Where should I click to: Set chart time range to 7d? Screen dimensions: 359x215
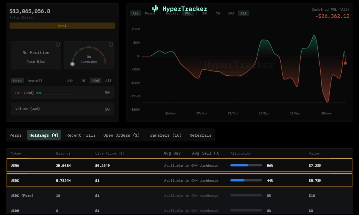(x=218, y=13)
